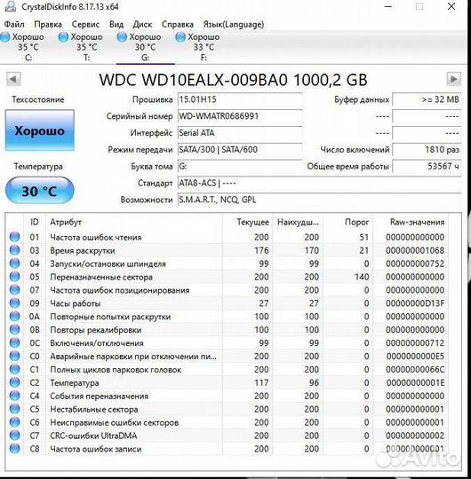Select the Время раскрутки attribute text

pyautogui.click(x=83, y=250)
